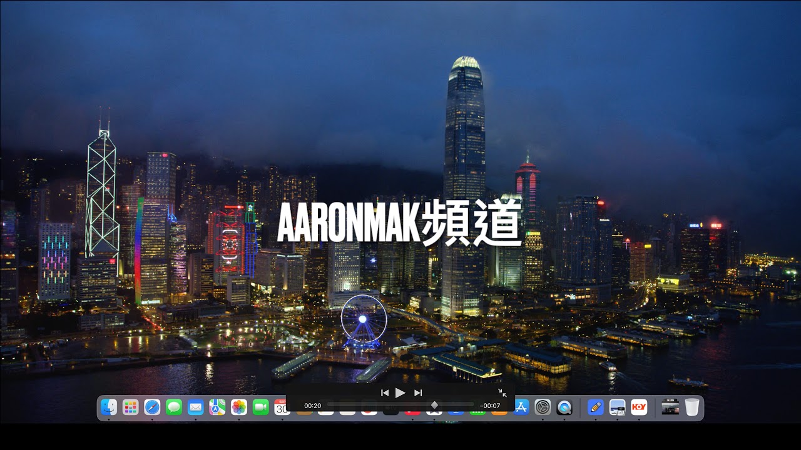801x450 pixels.
Task: Launch Safari from the Dock
Action: coord(152,407)
